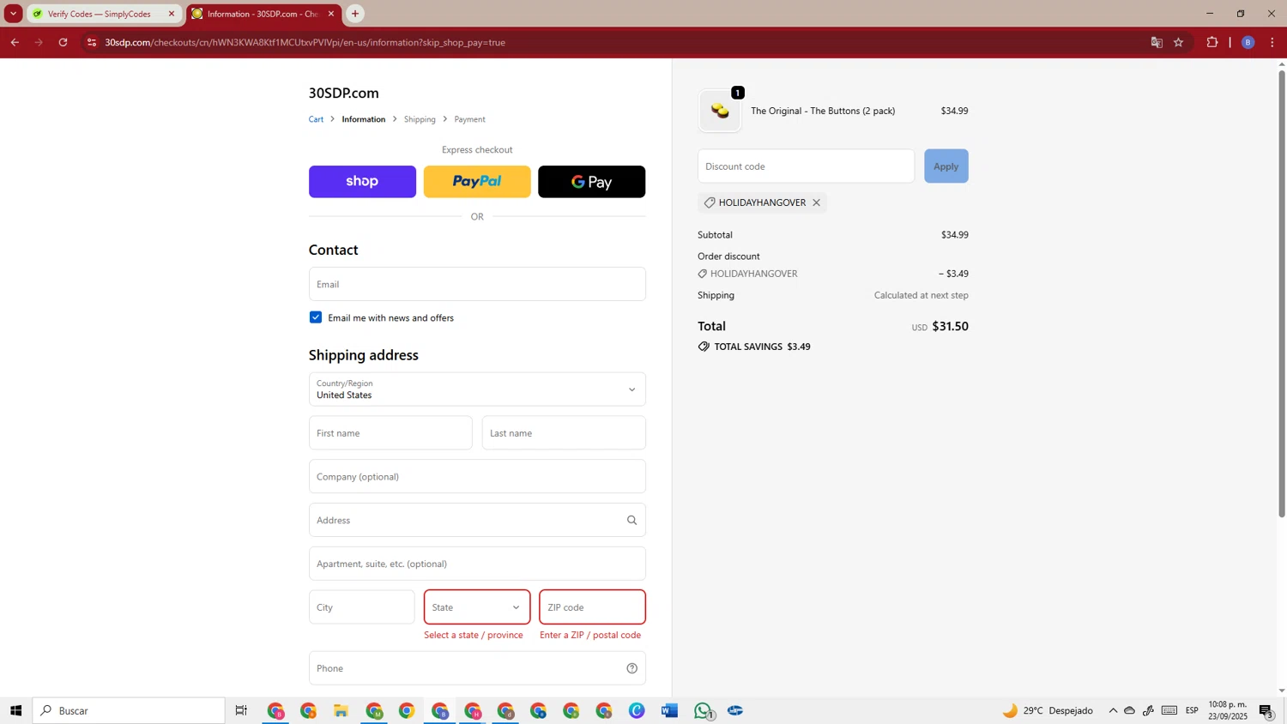Viewport: 1287px width, 724px height.
Task: Click the Payment breadcrumb step
Action: point(469,119)
